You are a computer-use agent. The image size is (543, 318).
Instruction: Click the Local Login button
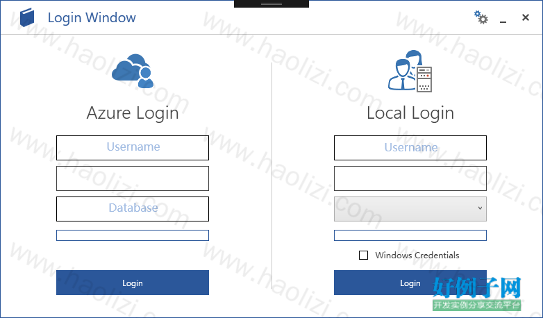[410, 283]
